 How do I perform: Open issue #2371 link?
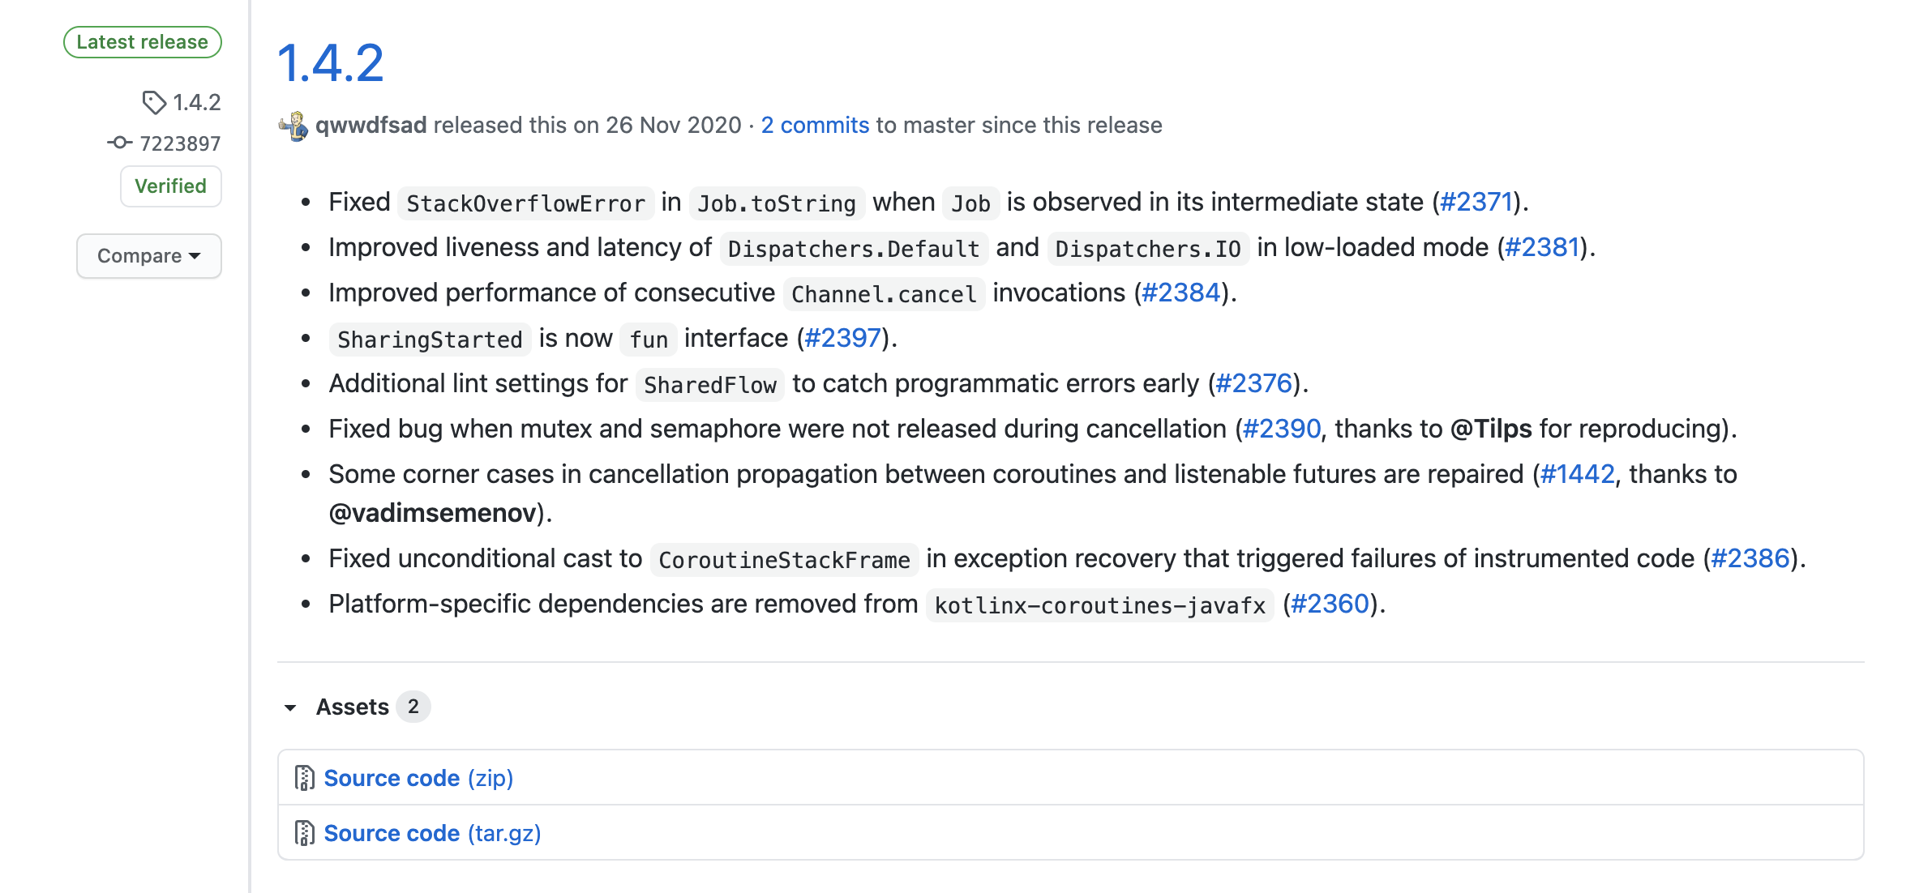[x=1476, y=202]
